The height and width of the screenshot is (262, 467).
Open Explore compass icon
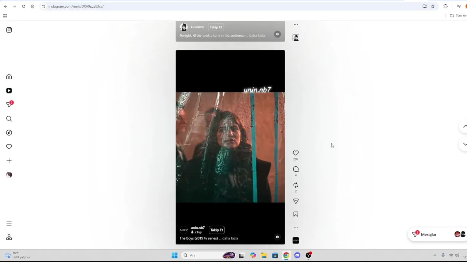point(9,133)
